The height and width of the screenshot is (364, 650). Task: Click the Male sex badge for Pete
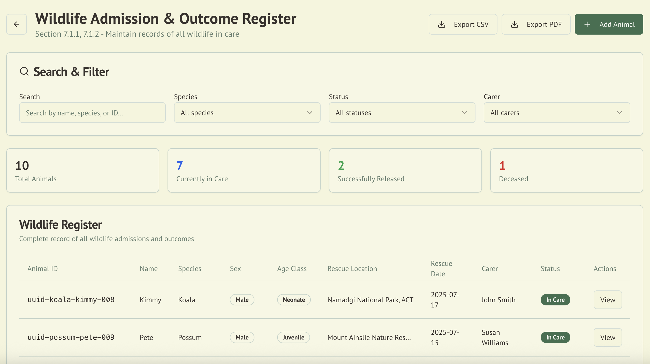[242, 337]
